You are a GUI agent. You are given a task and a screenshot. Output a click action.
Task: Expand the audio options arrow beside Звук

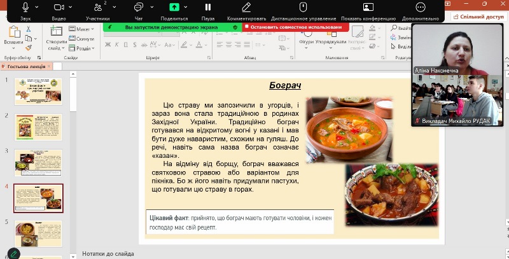38,7
